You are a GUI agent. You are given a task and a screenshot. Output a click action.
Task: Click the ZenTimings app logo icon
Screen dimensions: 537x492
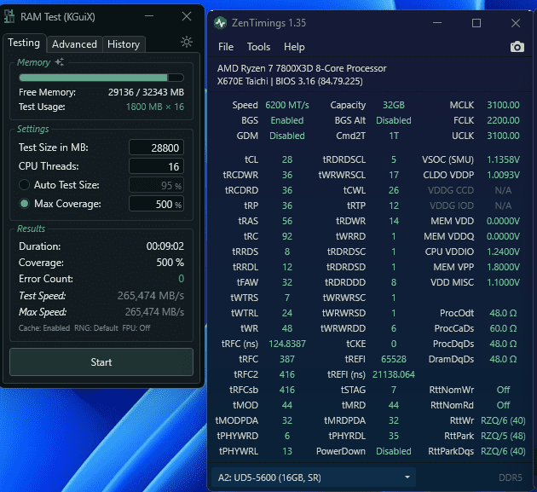coord(220,23)
